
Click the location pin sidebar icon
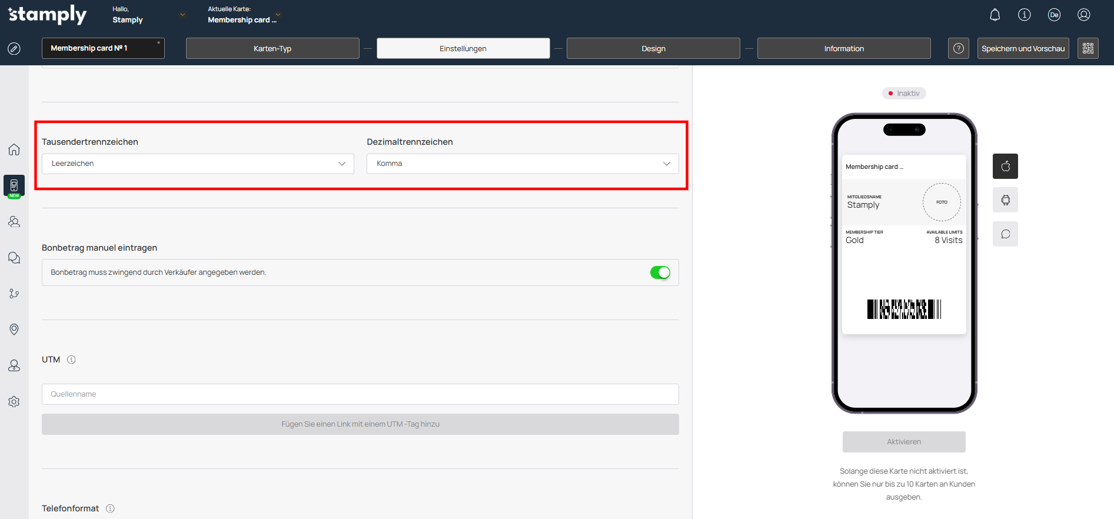[x=14, y=330]
